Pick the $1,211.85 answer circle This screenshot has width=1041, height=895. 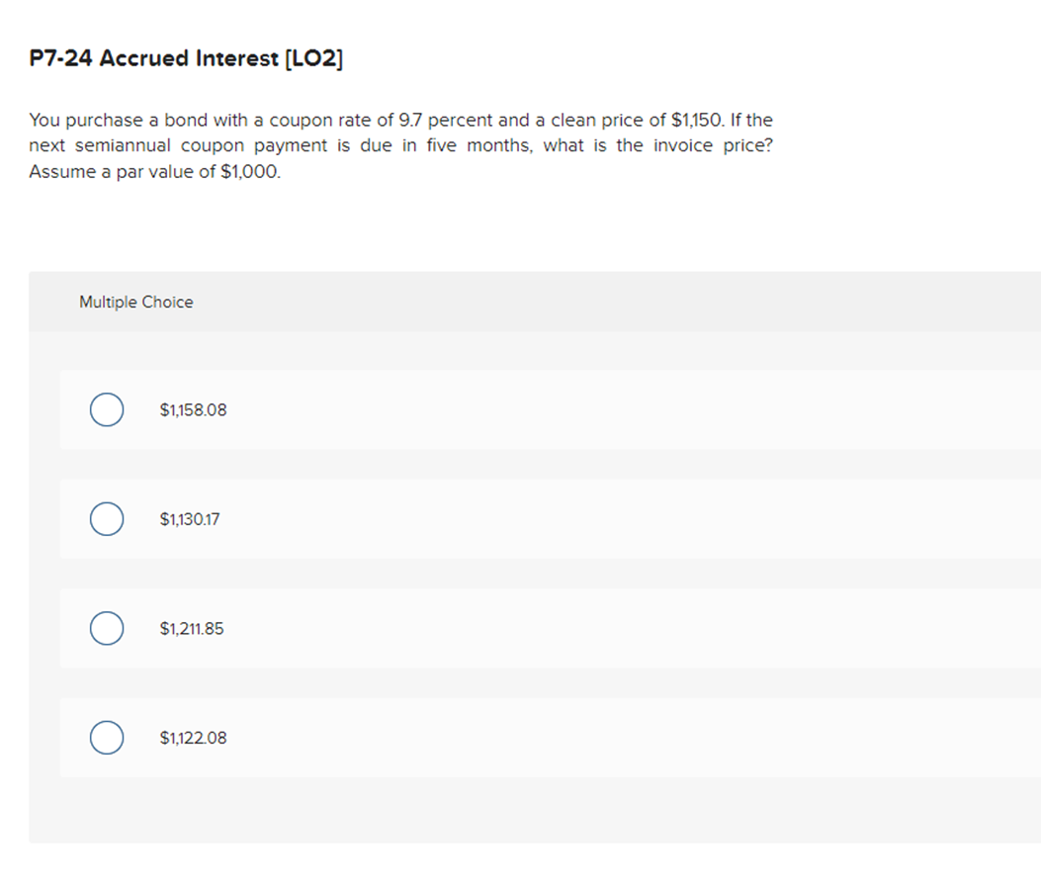click(107, 629)
